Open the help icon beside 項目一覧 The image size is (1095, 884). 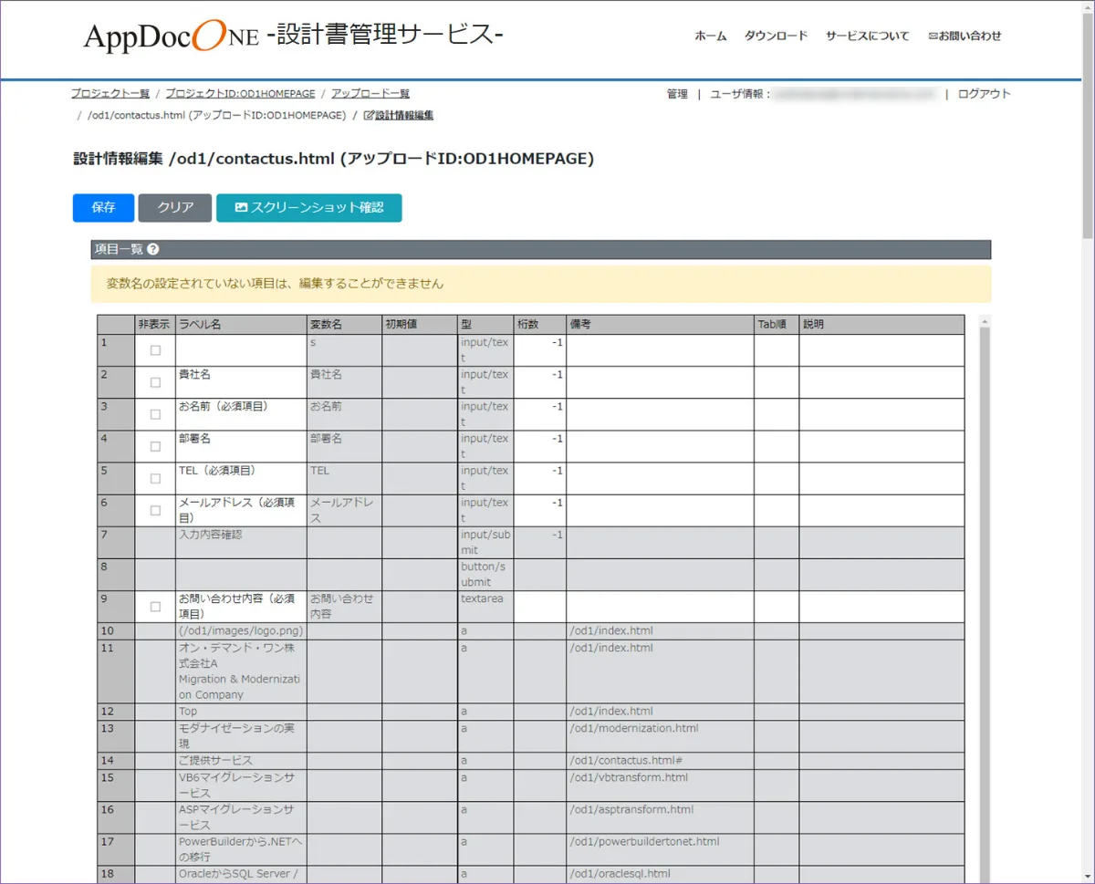tap(153, 249)
